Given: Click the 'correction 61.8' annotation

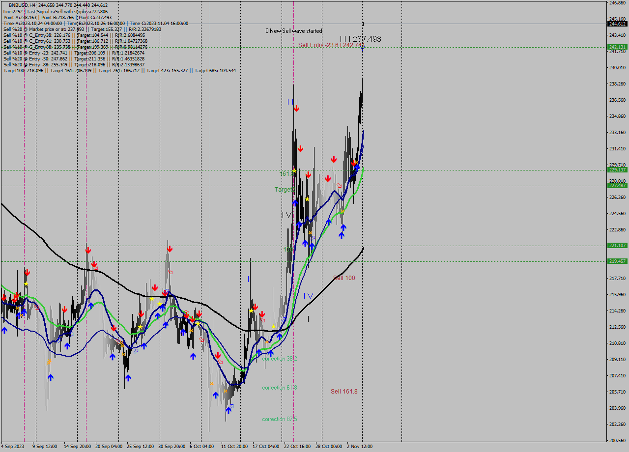Looking at the screenshot, I should [x=279, y=388].
